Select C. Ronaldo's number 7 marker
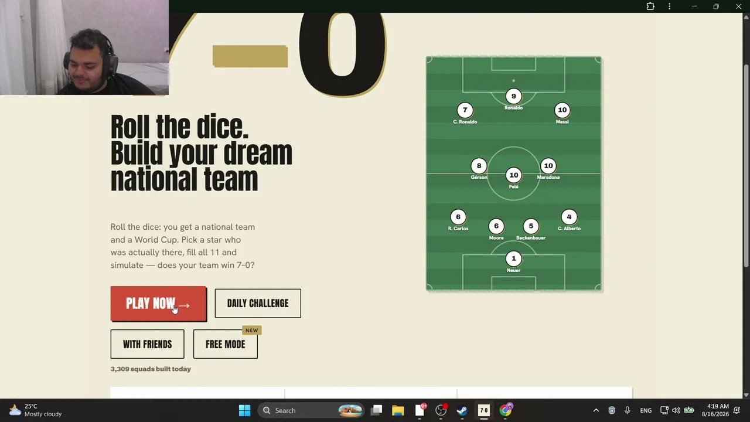 click(465, 110)
